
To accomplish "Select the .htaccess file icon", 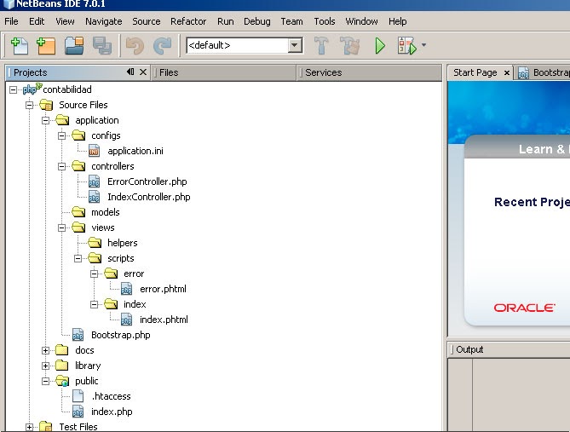I will tap(78, 396).
